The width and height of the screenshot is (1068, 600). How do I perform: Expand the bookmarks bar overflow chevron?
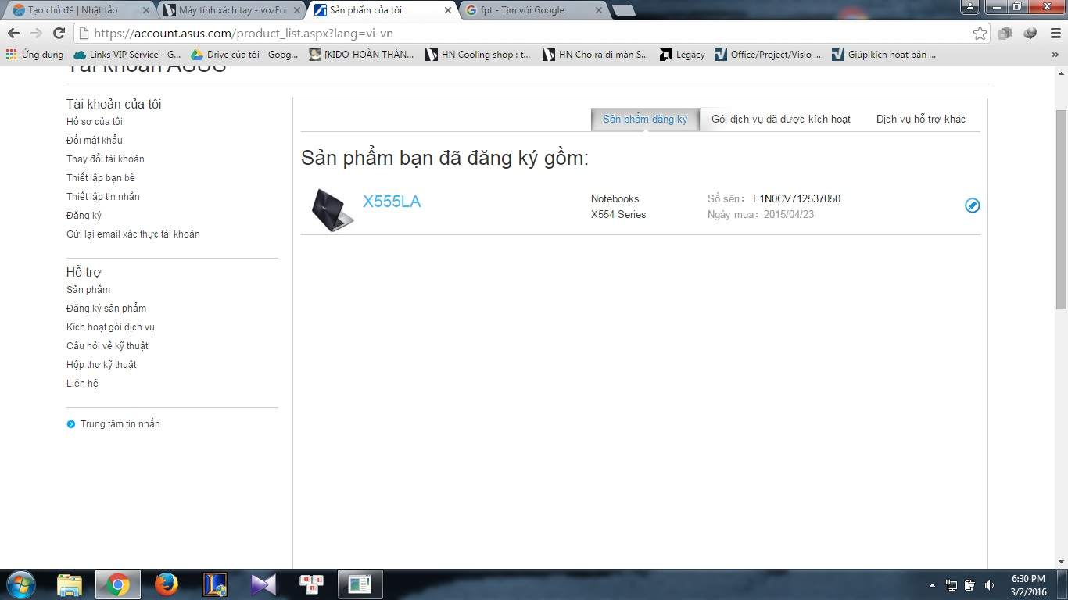[x=1052, y=55]
